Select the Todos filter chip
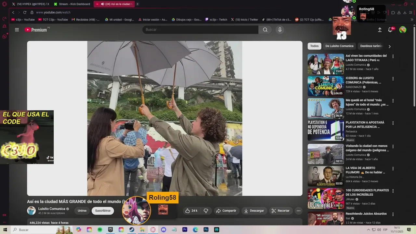This screenshot has width=416, height=234. click(x=314, y=46)
